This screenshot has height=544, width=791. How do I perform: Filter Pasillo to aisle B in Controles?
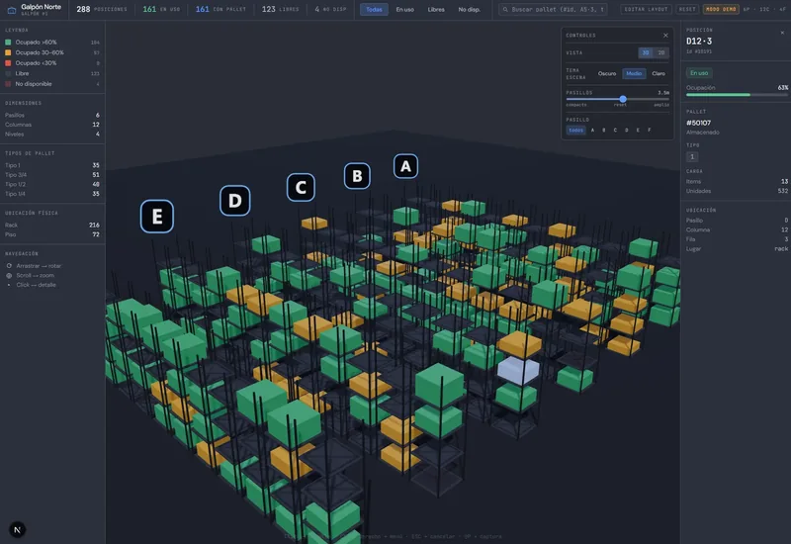(604, 131)
